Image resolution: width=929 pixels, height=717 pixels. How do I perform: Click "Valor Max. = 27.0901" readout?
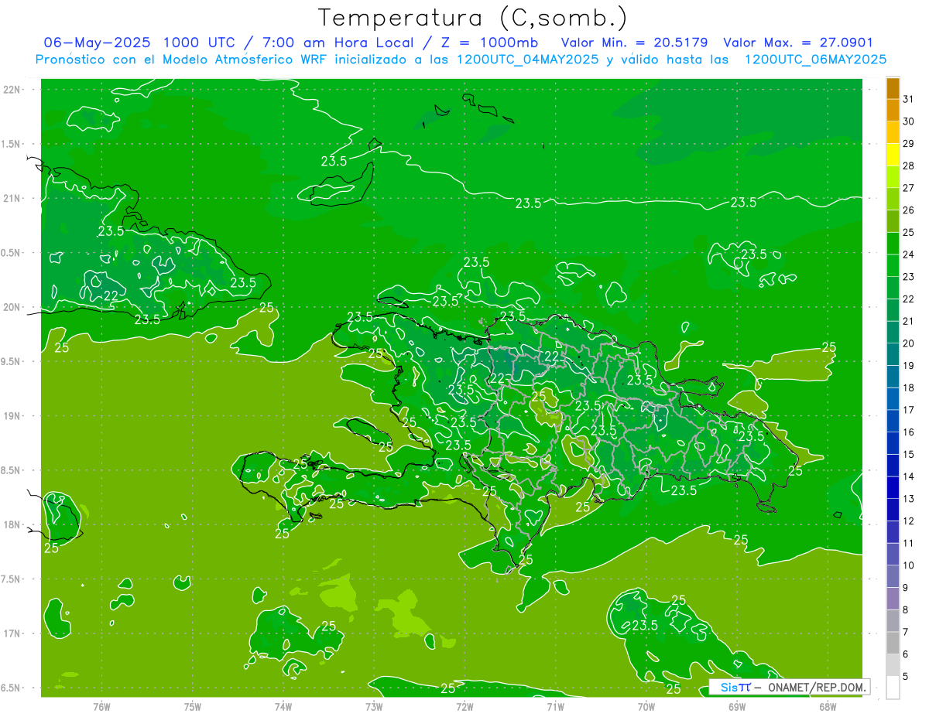tap(798, 43)
